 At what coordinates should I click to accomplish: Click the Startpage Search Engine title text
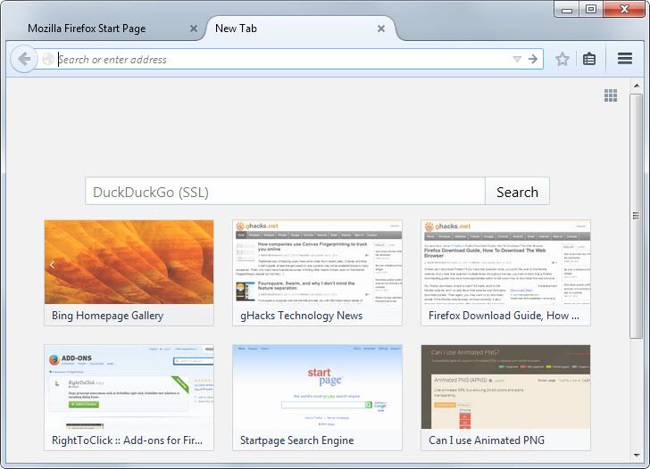click(296, 440)
